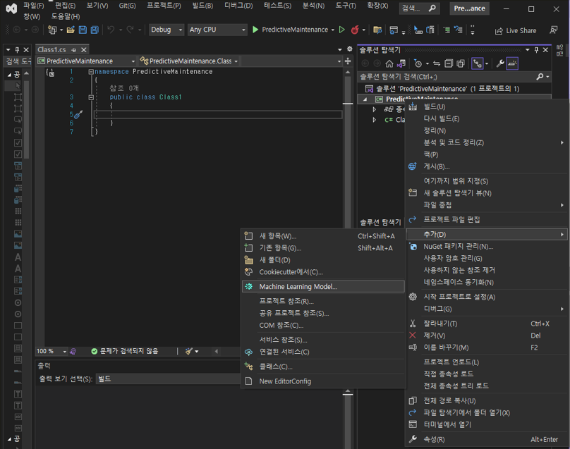The width and height of the screenshot is (570, 449).
Task: Collapse the PredictiveMaintenance project node in the tree
Action: coord(365,99)
